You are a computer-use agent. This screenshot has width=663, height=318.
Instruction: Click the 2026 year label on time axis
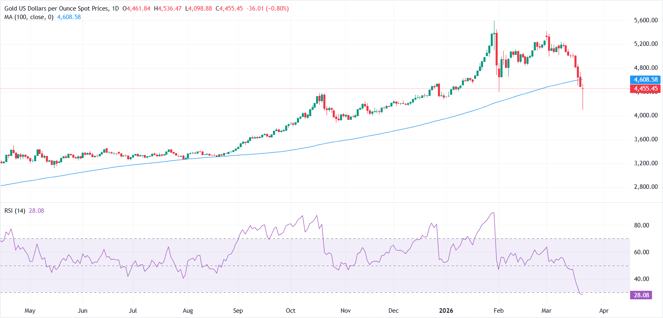[446, 311]
